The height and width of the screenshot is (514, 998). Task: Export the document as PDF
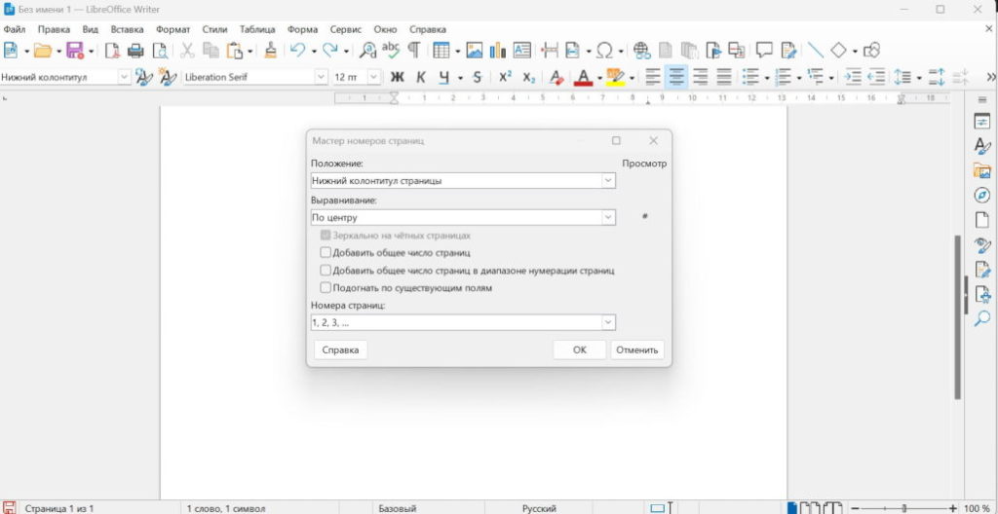[x=113, y=51]
